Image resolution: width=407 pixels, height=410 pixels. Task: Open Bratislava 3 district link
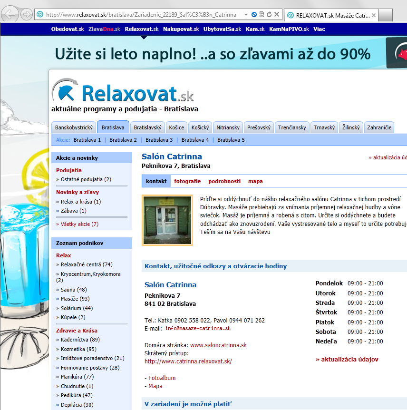tap(159, 140)
